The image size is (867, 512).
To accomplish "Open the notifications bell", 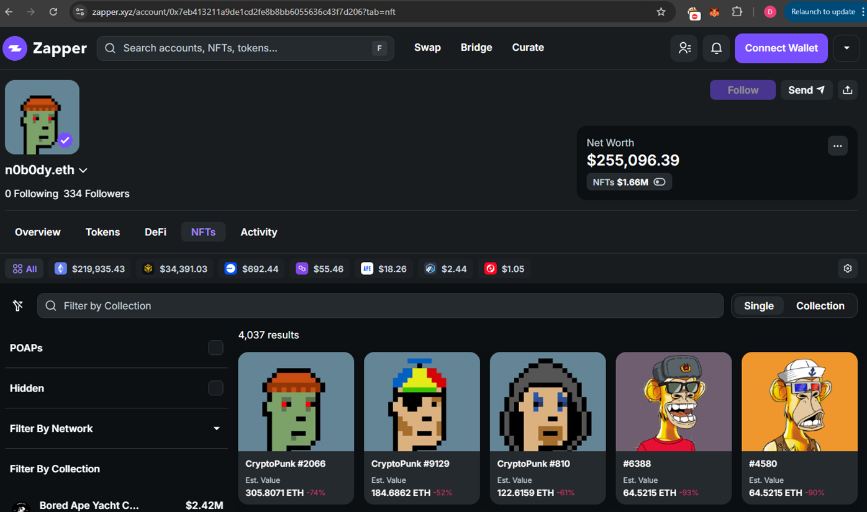I will click(716, 48).
